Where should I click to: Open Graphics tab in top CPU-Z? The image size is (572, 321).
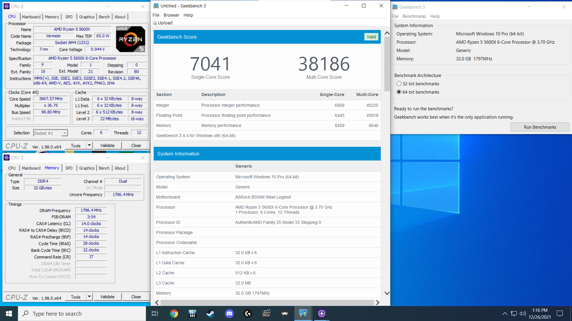(x=87, y=17)
